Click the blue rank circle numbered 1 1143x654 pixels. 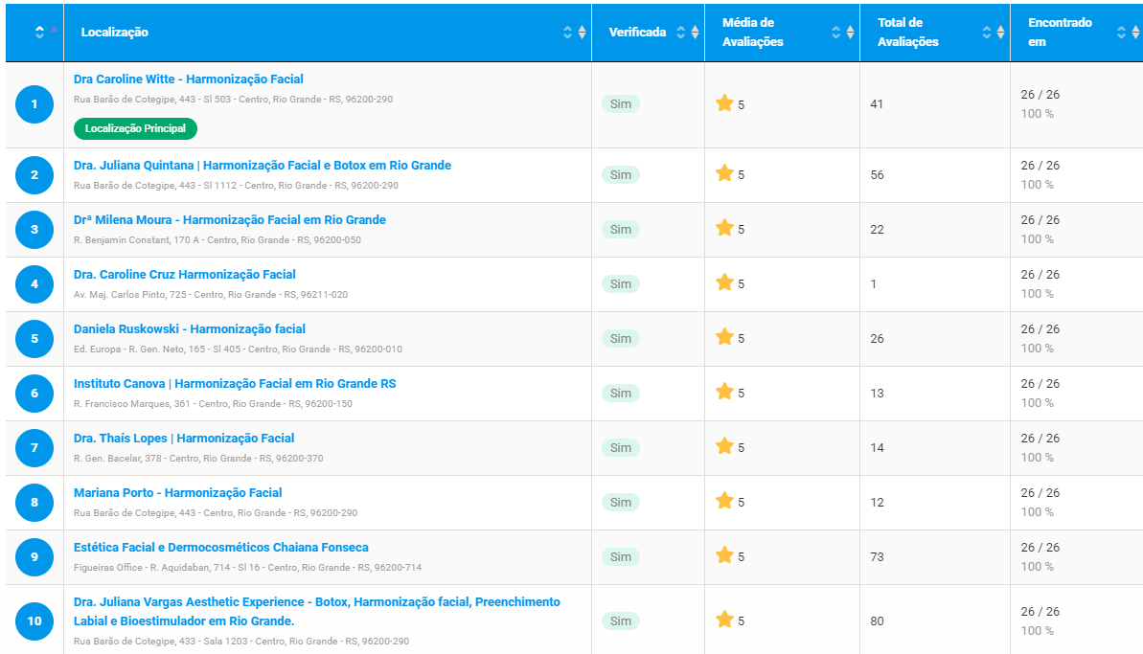(34, 104)
